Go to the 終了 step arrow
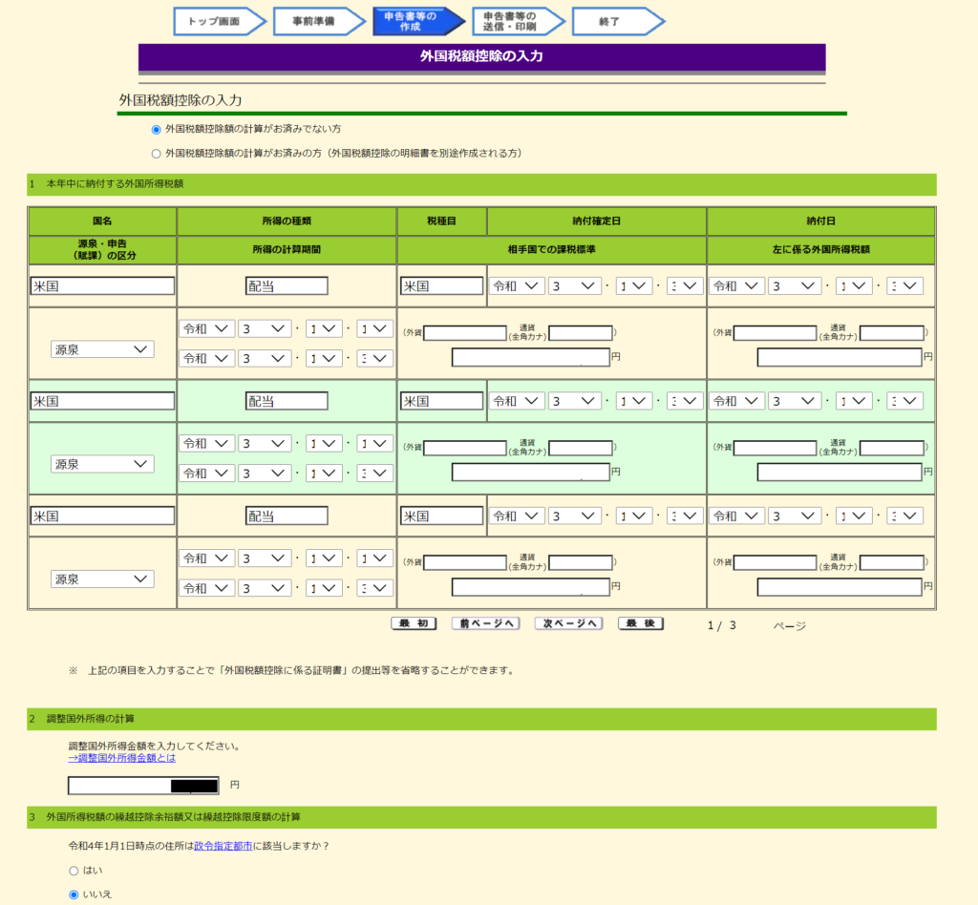The width and height of the screenshot is (978, 905). click(618, 21)
